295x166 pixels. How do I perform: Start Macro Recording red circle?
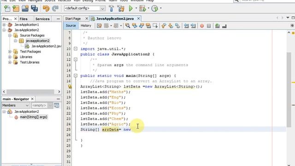[x=202, y=26]
